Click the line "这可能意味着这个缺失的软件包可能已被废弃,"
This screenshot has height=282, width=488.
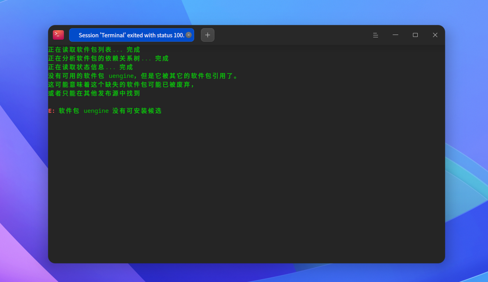122,85
